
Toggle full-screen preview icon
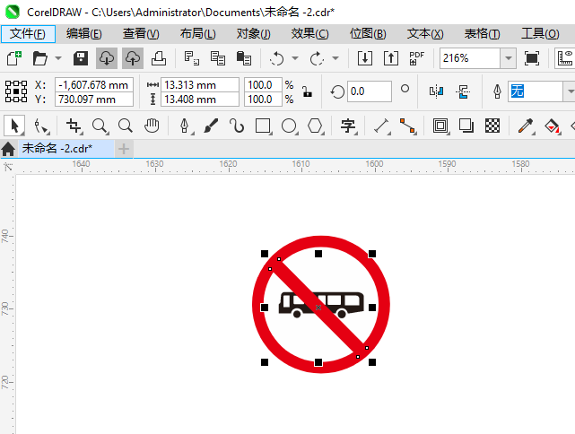pyautogui.click(x=532, y=58)
